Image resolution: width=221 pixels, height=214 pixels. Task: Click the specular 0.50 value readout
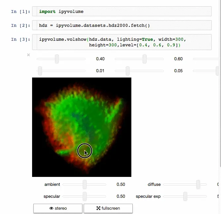click(121, 196)
